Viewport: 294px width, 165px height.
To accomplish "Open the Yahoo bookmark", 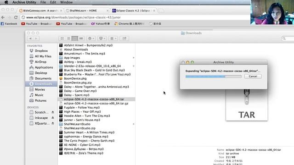I will (x=101, y=24).
